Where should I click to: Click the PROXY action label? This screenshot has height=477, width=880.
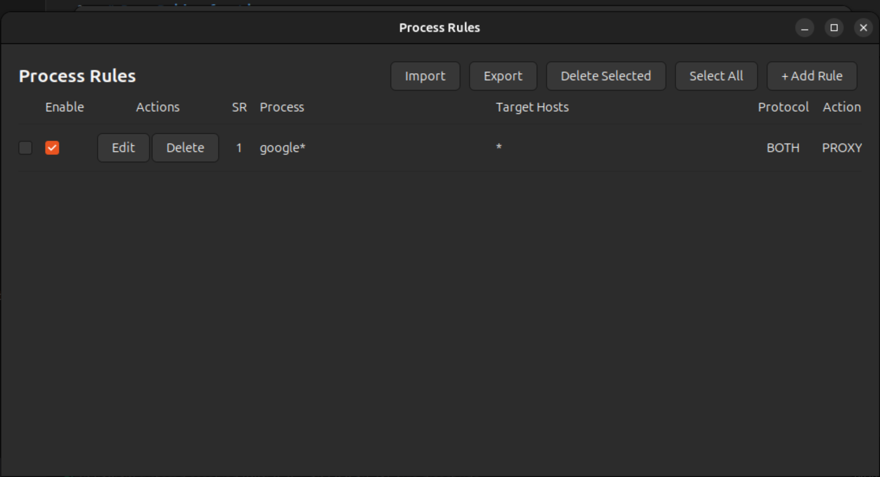tap(841, 147)
